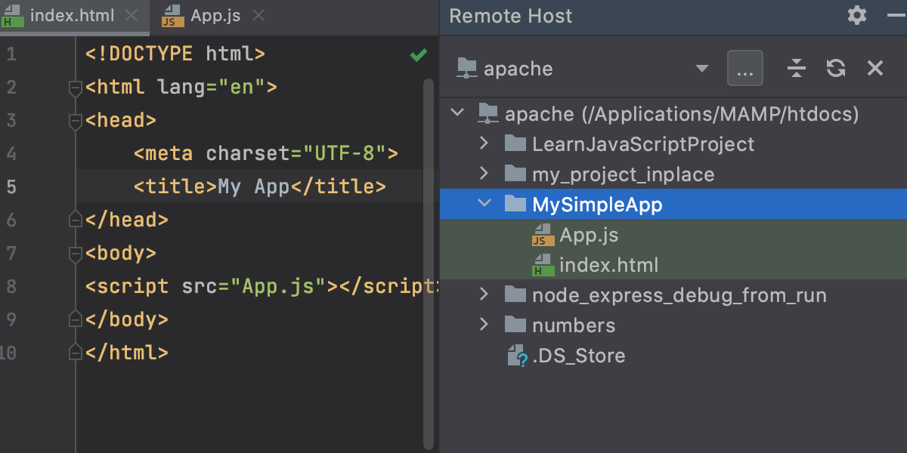Open the apache server selector dropdown
This screenshot has height=453, width=907.
pos(701,68)
